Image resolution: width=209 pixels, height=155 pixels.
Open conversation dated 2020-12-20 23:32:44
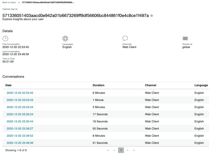pos(20,121)
